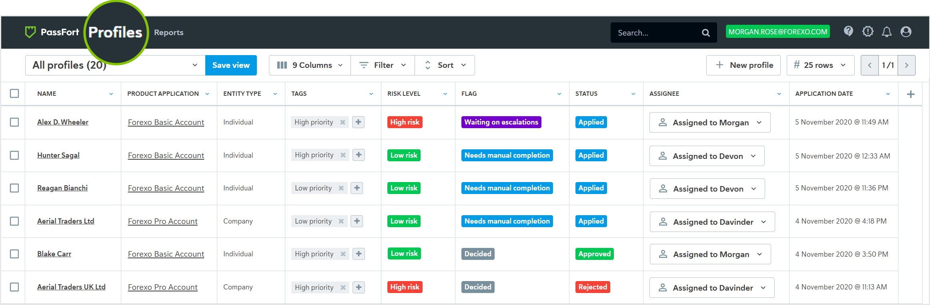This screenshot has width=930, height=305.
Task: Add a tag to Aerial Traders UK Ltd
Action: click(x=359, y=287)
